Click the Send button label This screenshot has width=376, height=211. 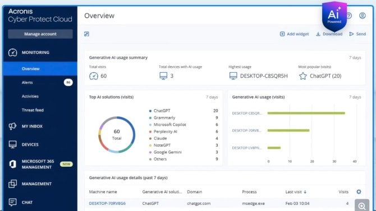click(361, 34)
